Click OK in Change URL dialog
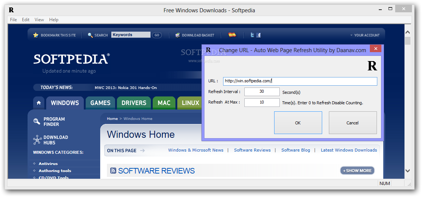Screen dimensions: 422x197 pos(298,123)
